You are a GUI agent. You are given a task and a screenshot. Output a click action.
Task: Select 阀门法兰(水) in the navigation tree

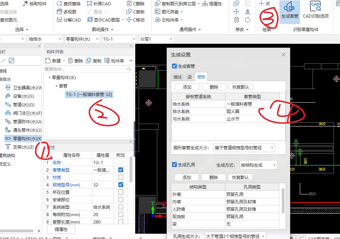(x=23, y=113)
